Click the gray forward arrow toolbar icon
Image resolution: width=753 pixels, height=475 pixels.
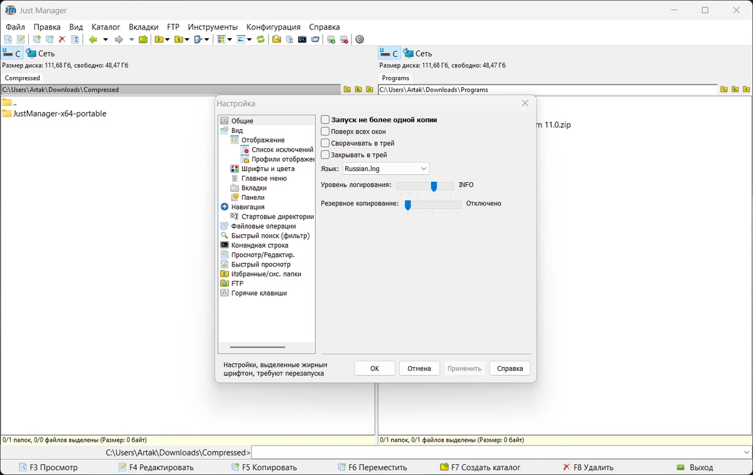tap(119, 39)
